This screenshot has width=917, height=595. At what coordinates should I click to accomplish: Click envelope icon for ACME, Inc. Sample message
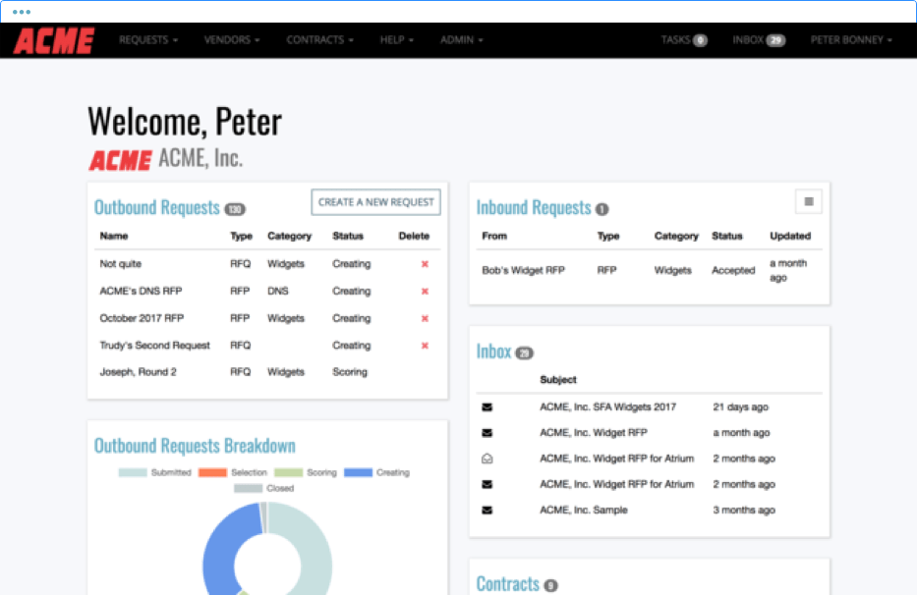pyautogui.click(x=487, y=510)
